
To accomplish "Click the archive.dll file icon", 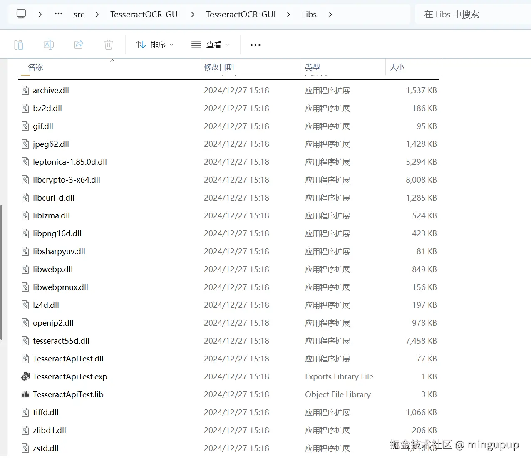I will [x=25, y=90].
